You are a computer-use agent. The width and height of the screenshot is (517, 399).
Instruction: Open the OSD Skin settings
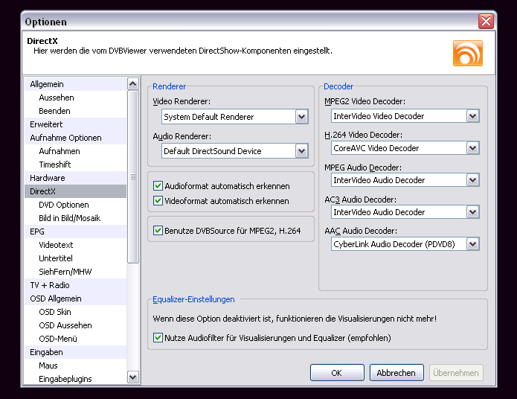pyautogui.click(x=76, y=312)
